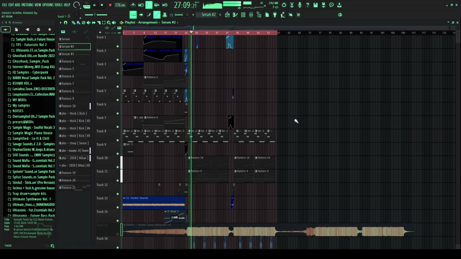The width and height of the screenshot is (461, 259).
Task: Click the playlist snap magnet icon
Action: 65,23
